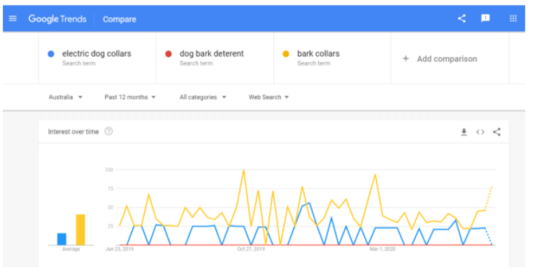The height and width of the screenshot is (276, 536).
Task: Edit the electric dog collars term
Action: [96, 54]
